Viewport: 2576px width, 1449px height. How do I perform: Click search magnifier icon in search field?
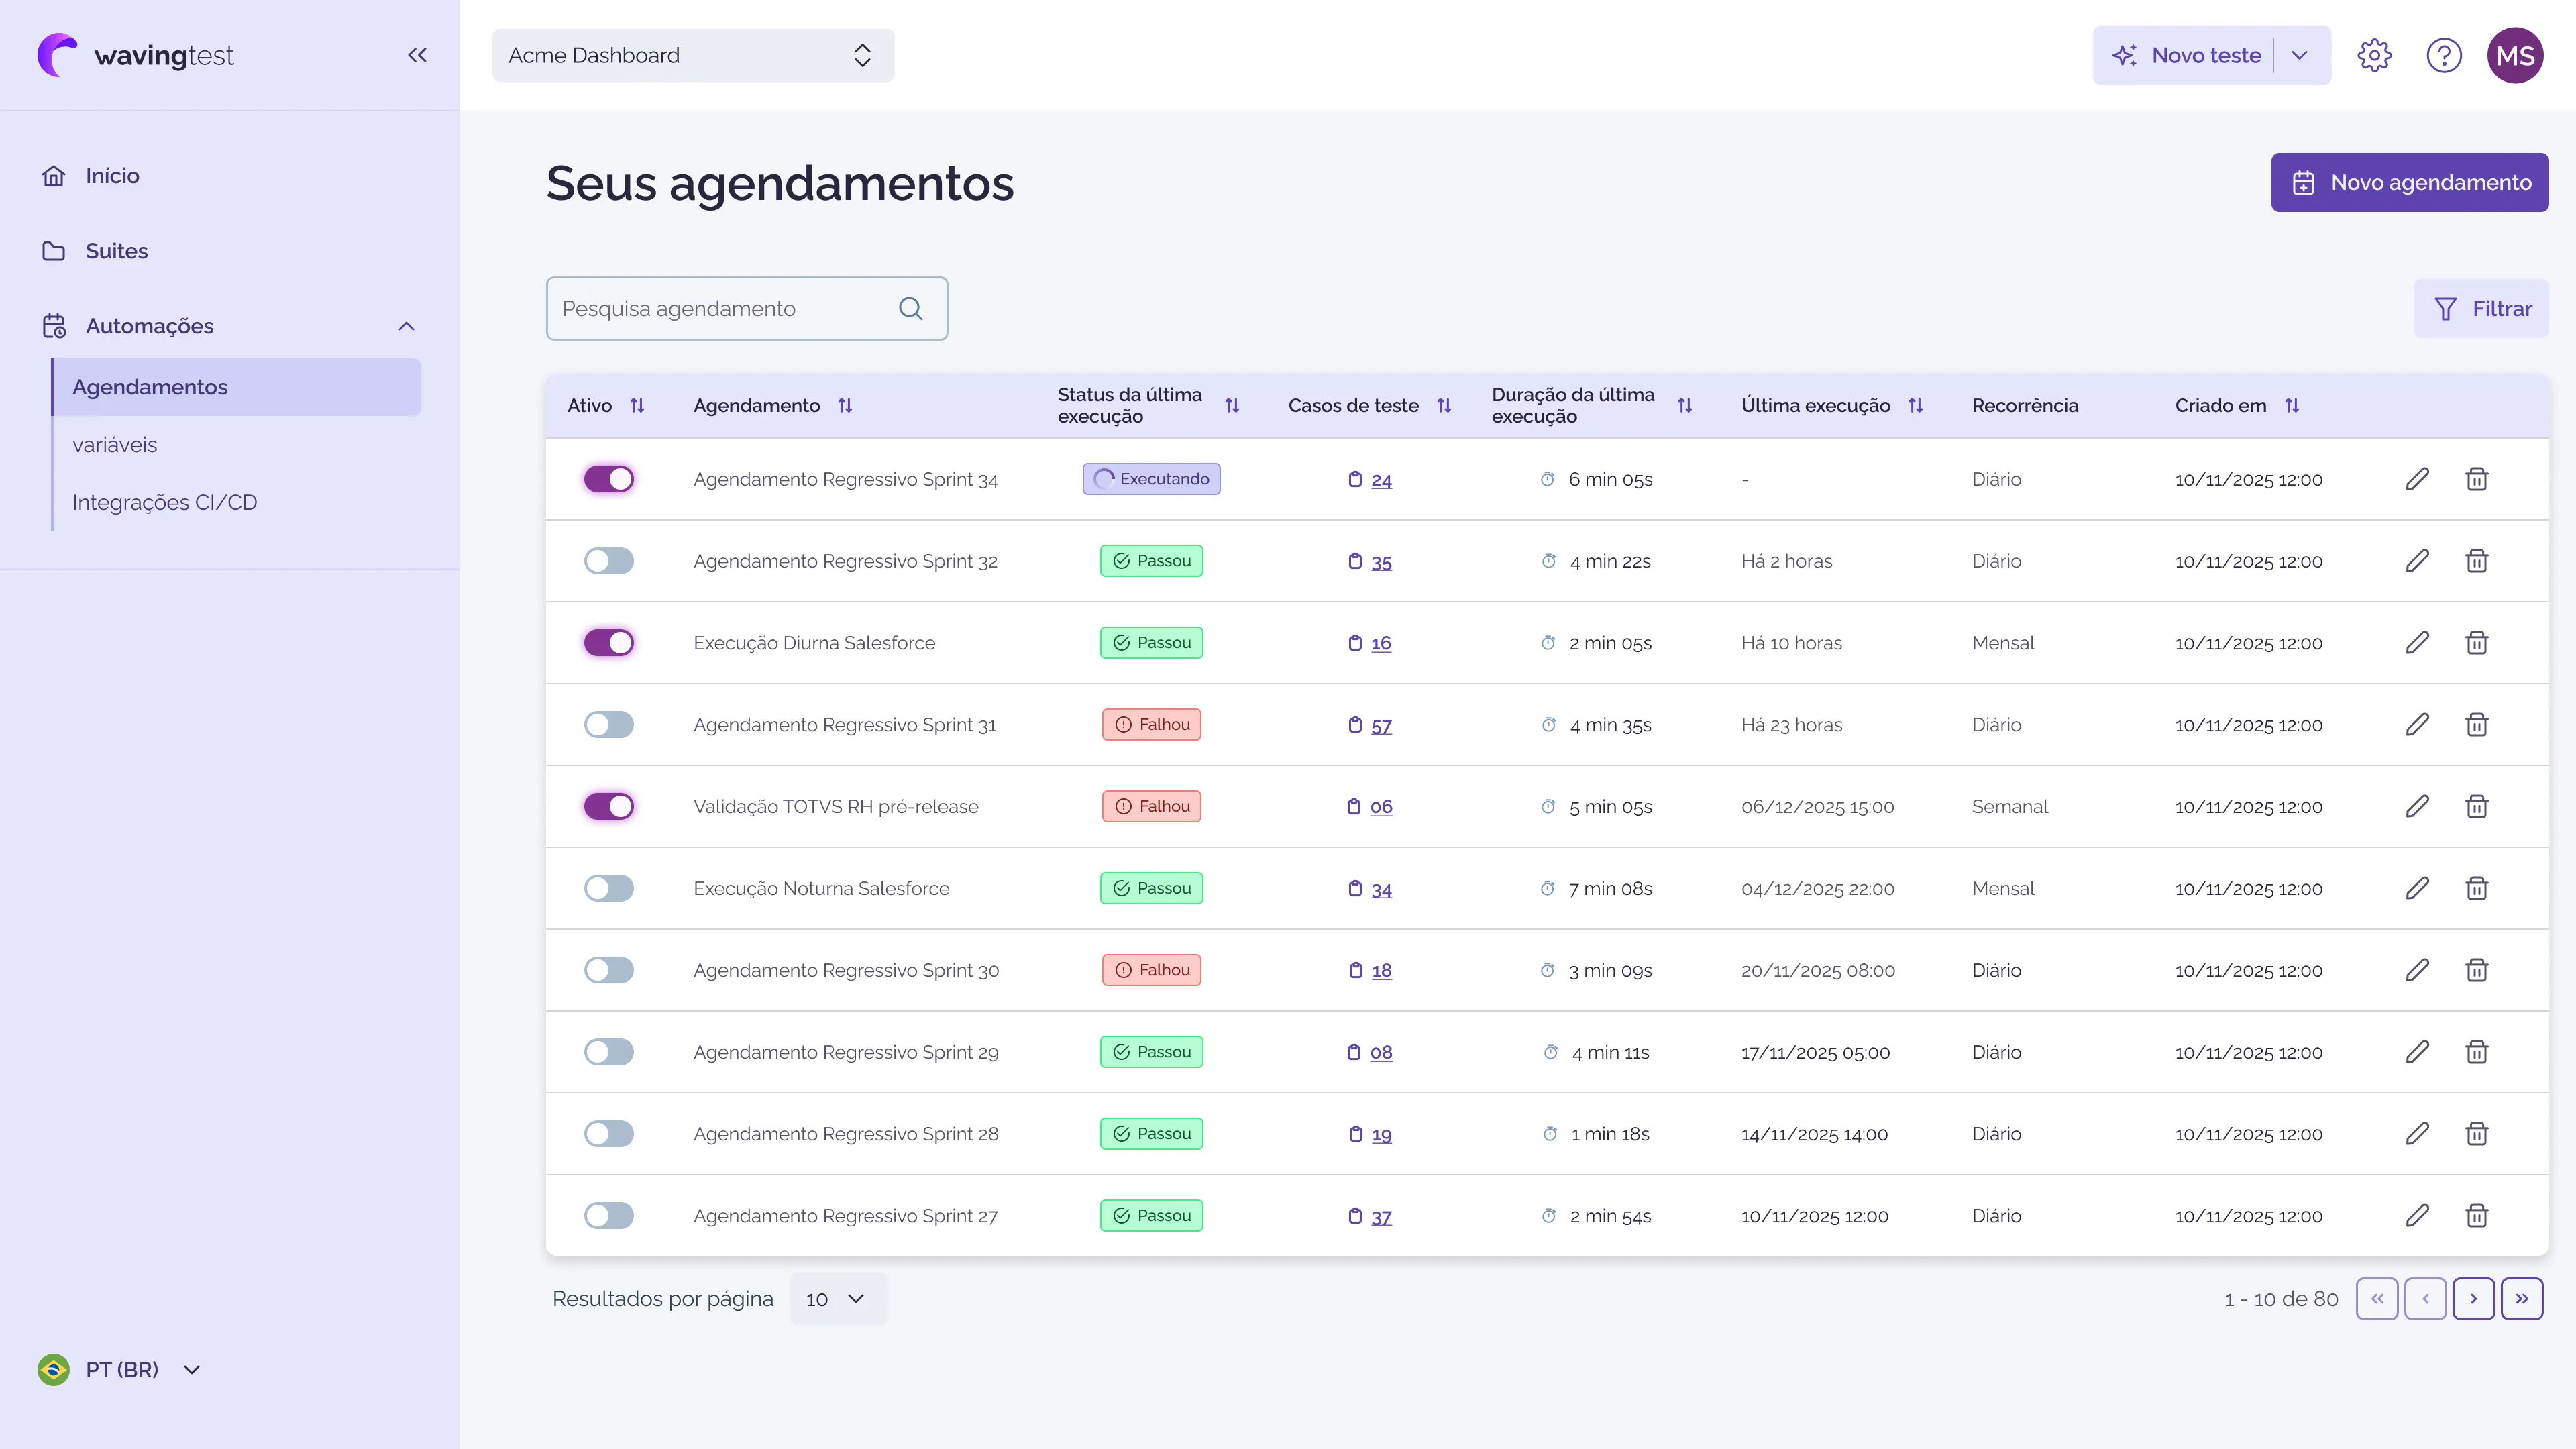coord(910,309)
